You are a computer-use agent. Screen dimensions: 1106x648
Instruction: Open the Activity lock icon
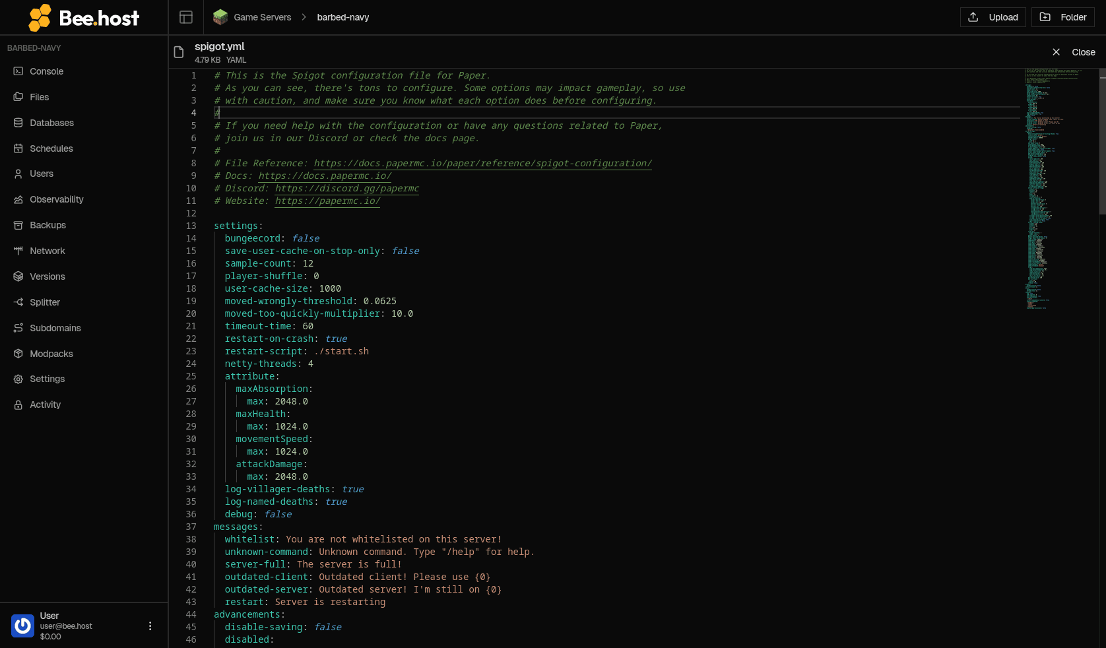coord(18,405)
